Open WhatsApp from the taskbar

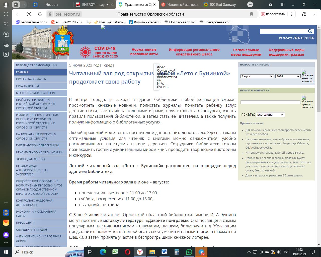(x=189, y=252)
